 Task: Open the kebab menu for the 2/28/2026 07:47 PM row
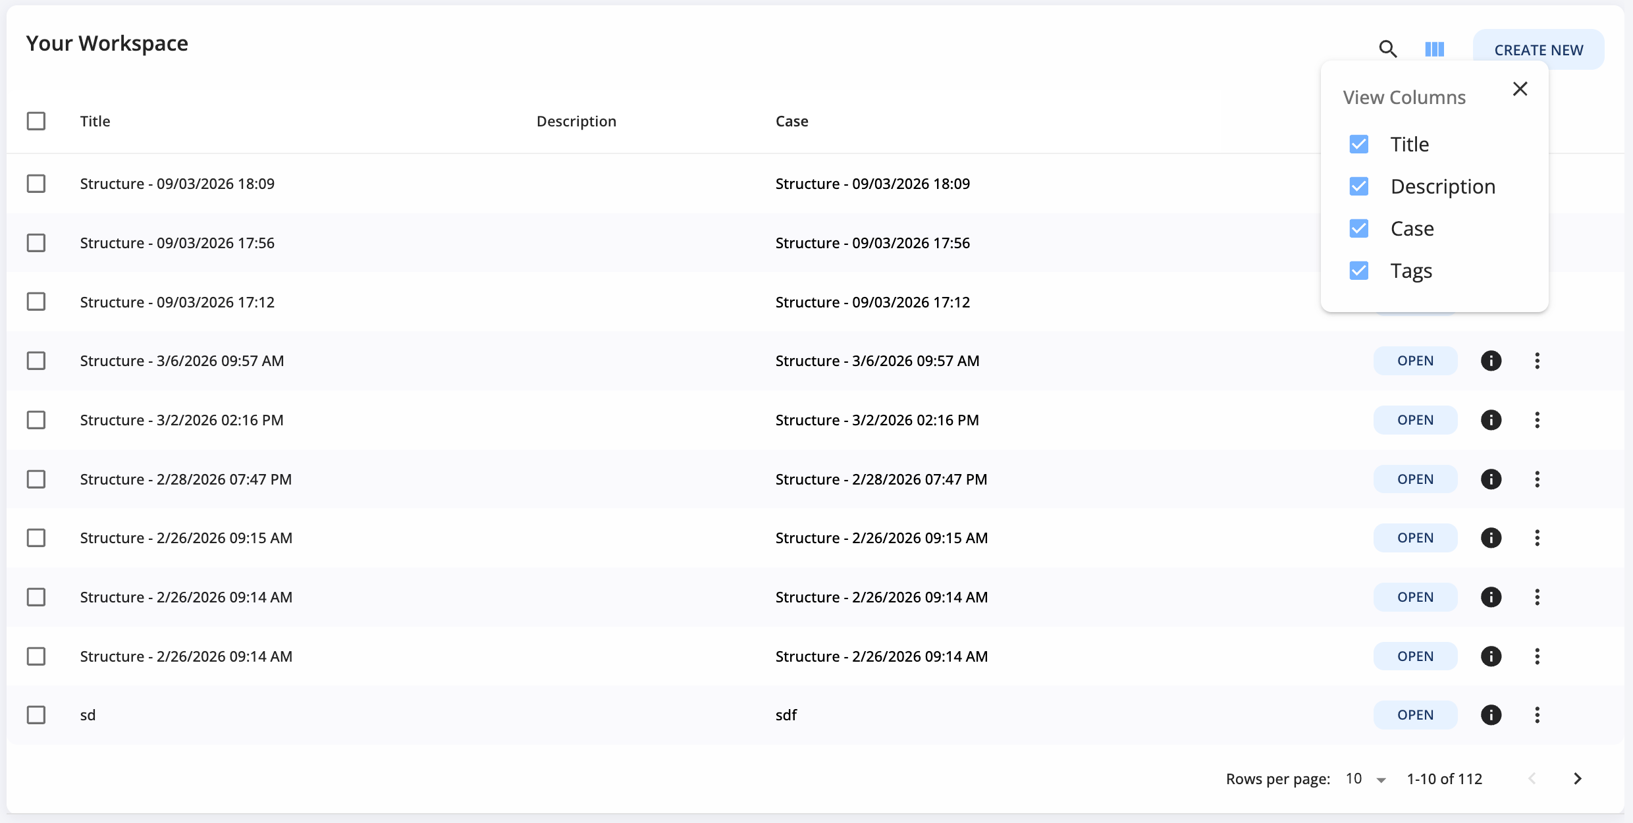click(x=1537, y=479)
